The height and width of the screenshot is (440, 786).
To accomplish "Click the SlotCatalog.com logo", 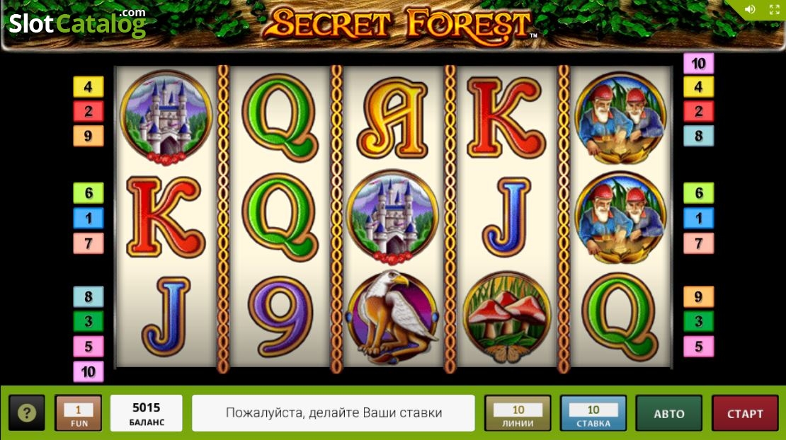I will [77, 23].
